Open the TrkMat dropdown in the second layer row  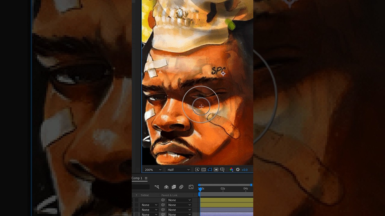tap(149, 205)
